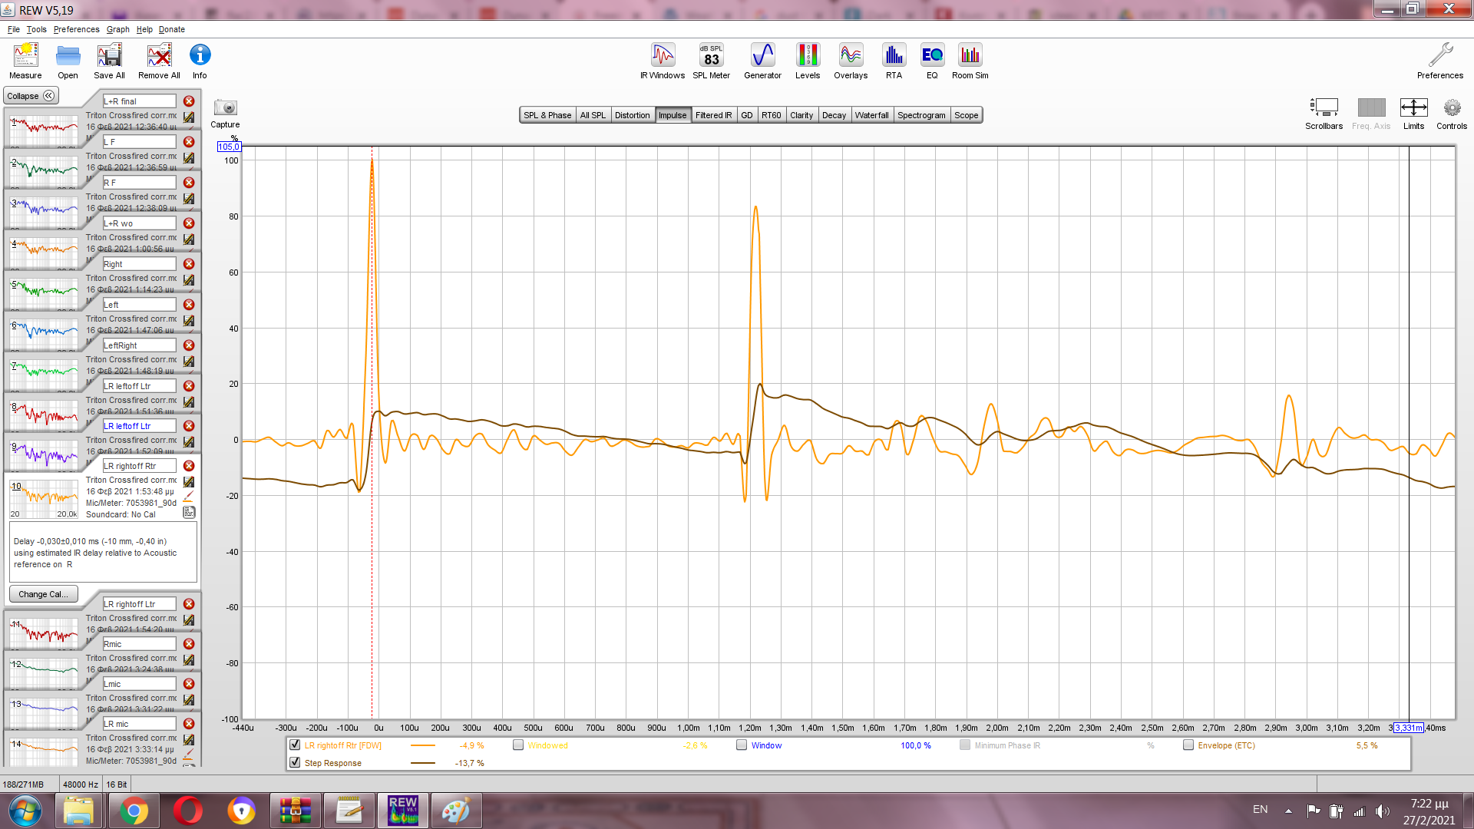Switch to the Waterfall tab
Viewport: 1474px width, 829px height.
[x=871, y=115]
